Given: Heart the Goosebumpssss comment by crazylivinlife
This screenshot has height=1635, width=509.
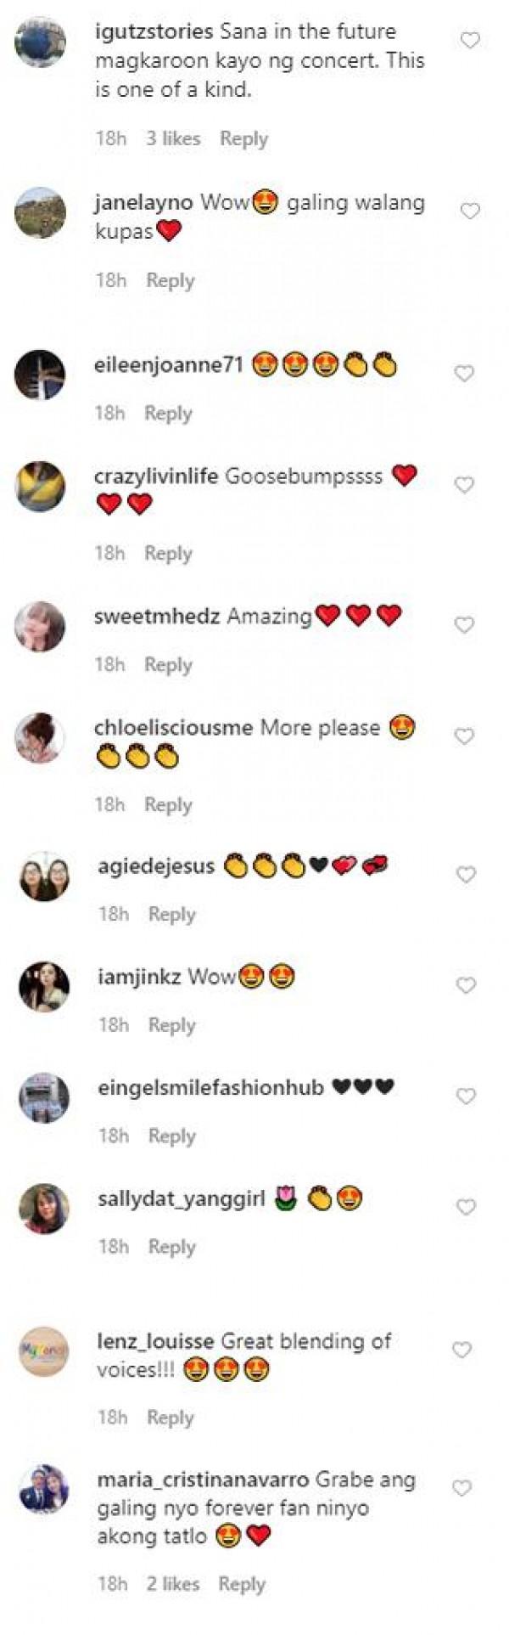Looking at the screenshot, I should point(464,484).
